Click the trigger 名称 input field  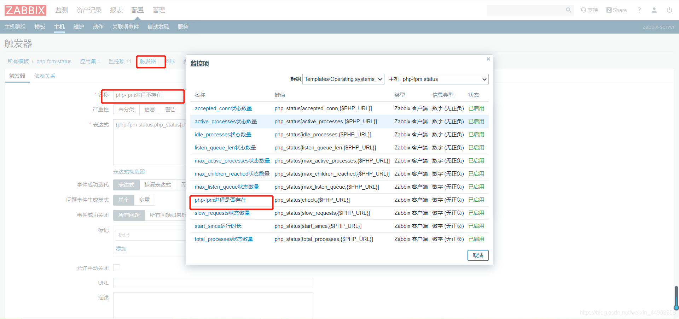pyautogui.click(x=149, y=95)
